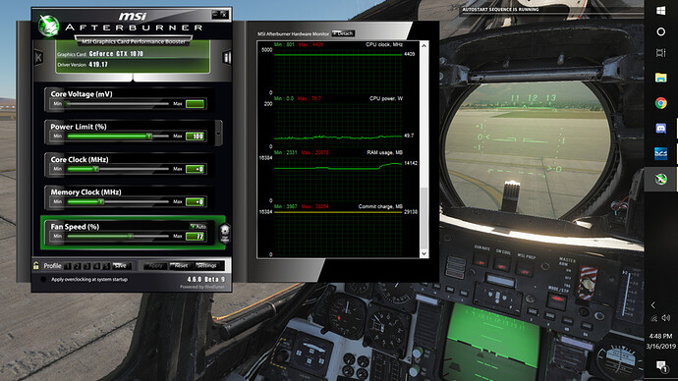Open Windows Task View

(660, 53)
